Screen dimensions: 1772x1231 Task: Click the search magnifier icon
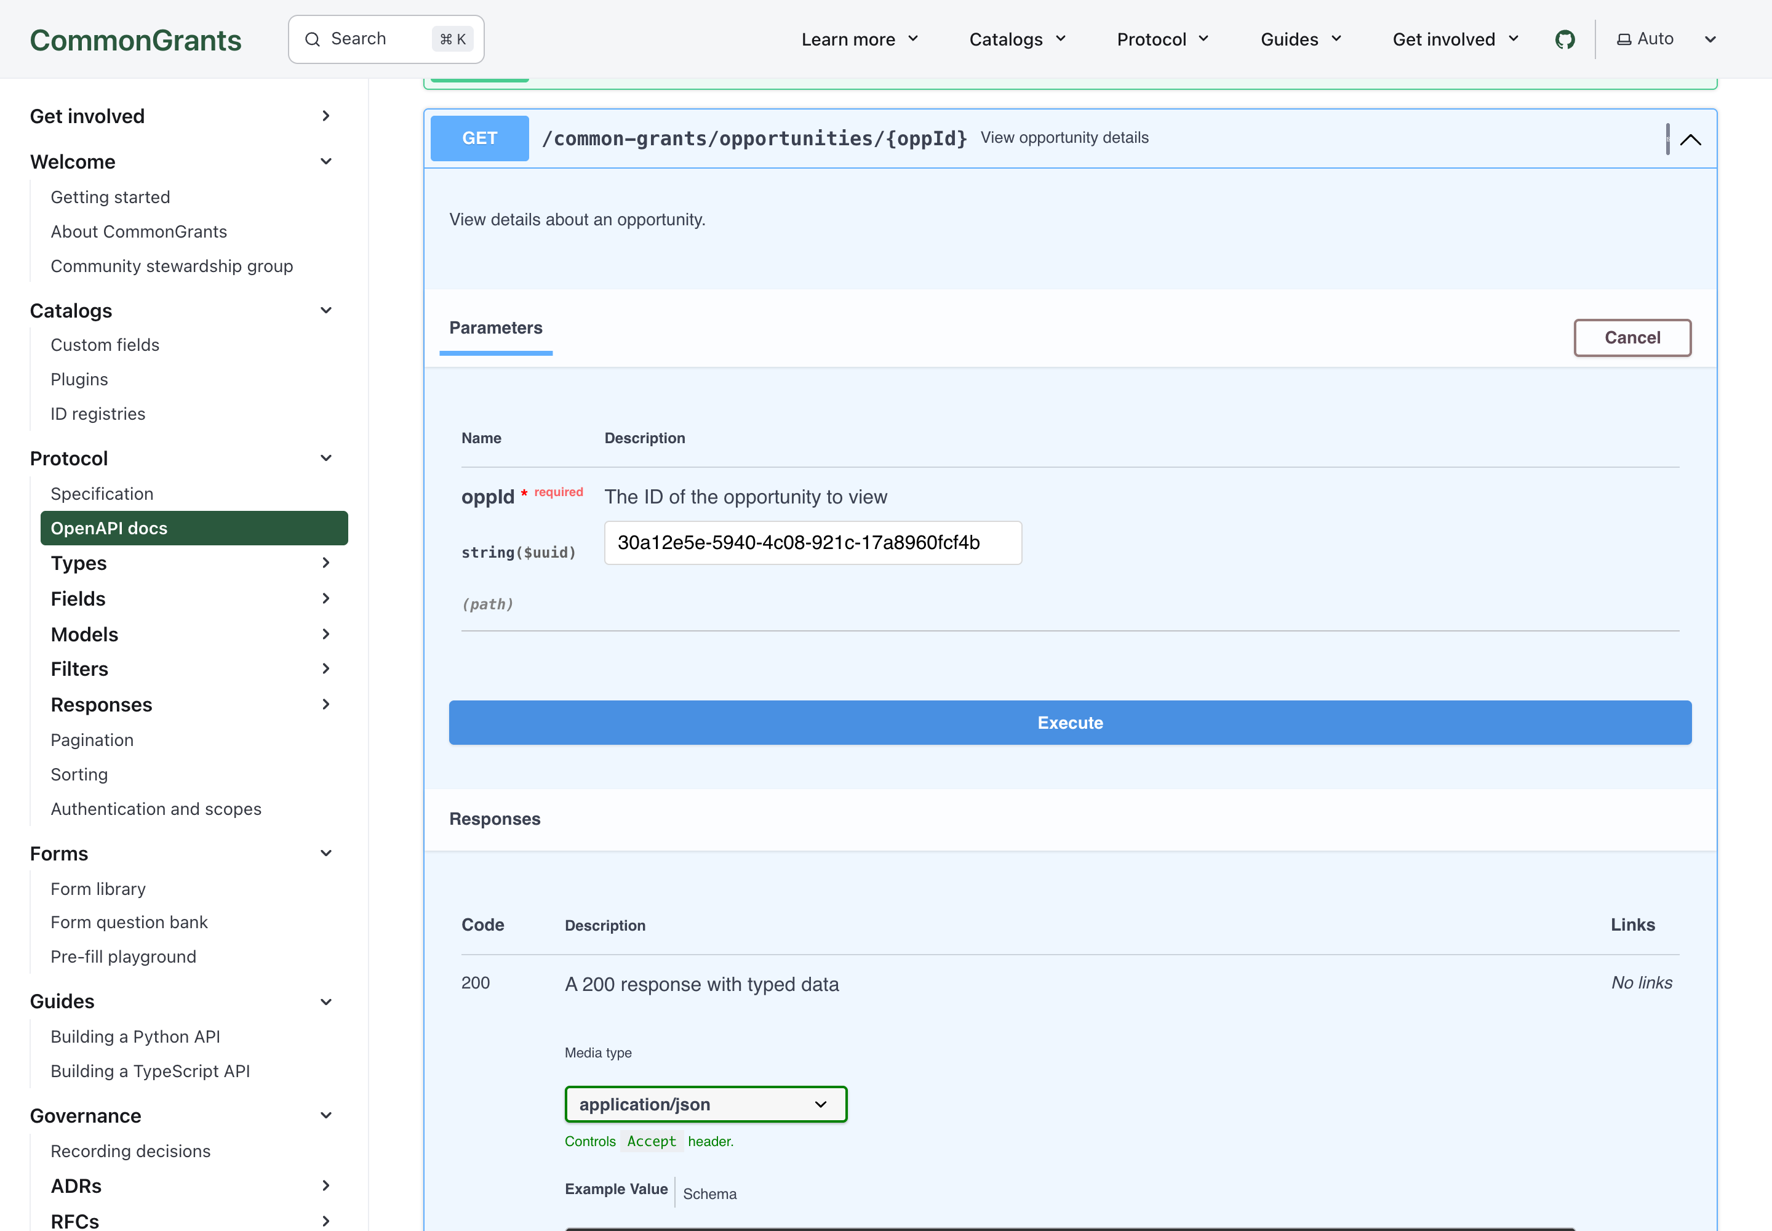pos(313,39)
